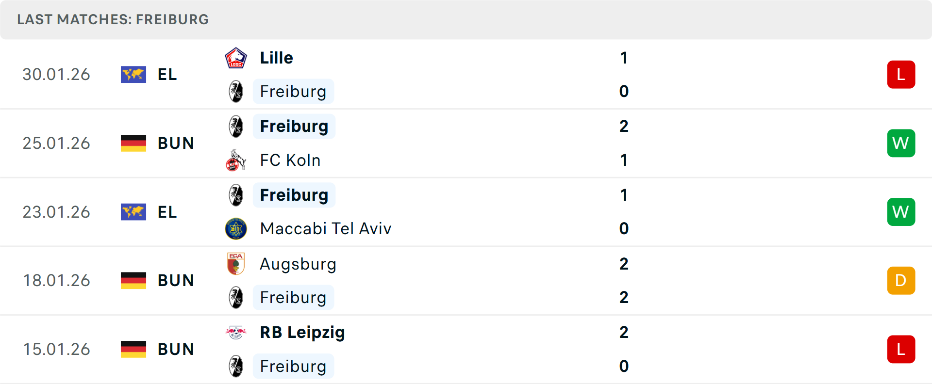Click the FC Koln club logo
932x384 pixels.
pos(236,160)
